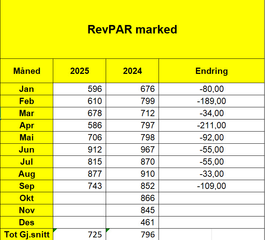Image resolution: width=265 pixels, height=240 pixels.
Task: Click the Jun 2024 value 967
Action: (x=132, y=150)
